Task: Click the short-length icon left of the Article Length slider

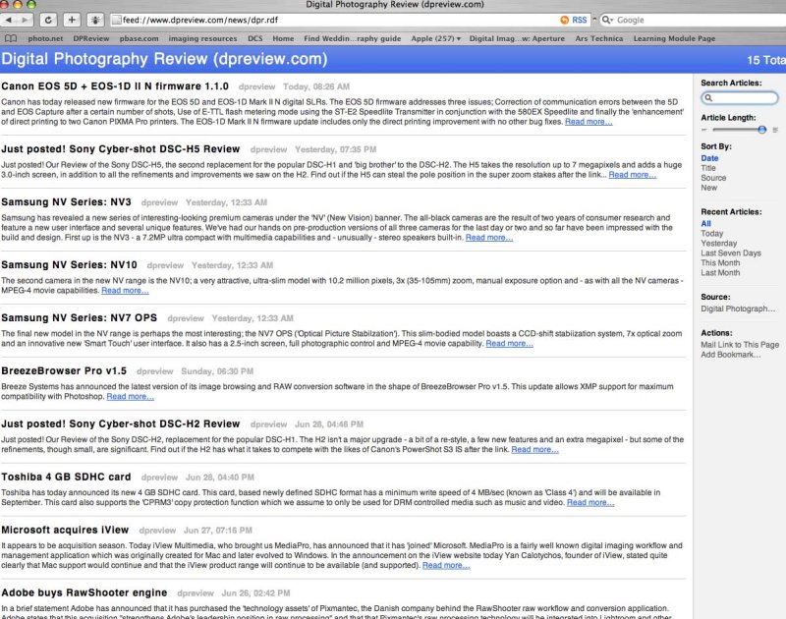Action: tap(704, 130)
